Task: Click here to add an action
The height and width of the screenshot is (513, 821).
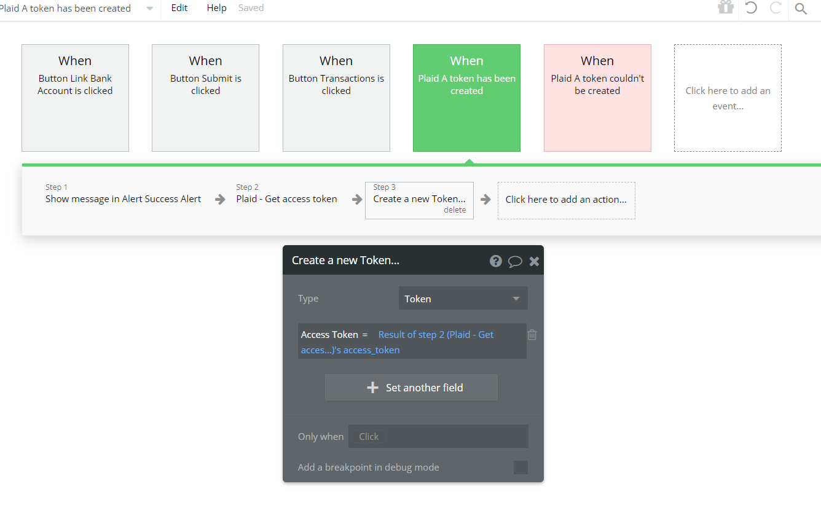Action: [x=566, y=200]
